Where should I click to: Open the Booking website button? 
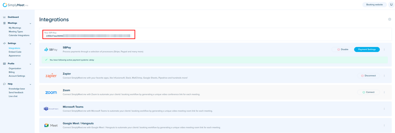click(x=374, y=5)
